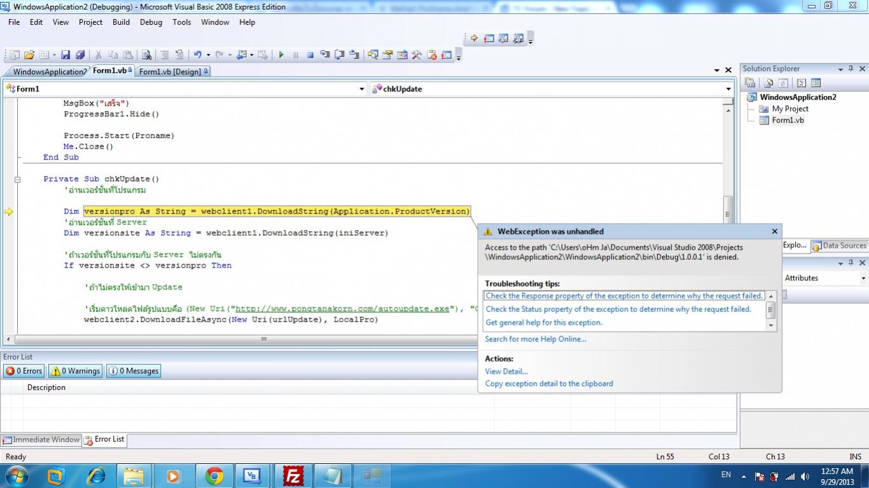Open Solution Explorer window position dropdown
The height and width of the screenshot is (488, 869).
tap(840, 69)
